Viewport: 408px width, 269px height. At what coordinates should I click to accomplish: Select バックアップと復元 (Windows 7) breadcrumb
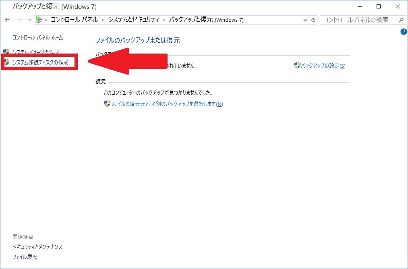click(206, 20)
